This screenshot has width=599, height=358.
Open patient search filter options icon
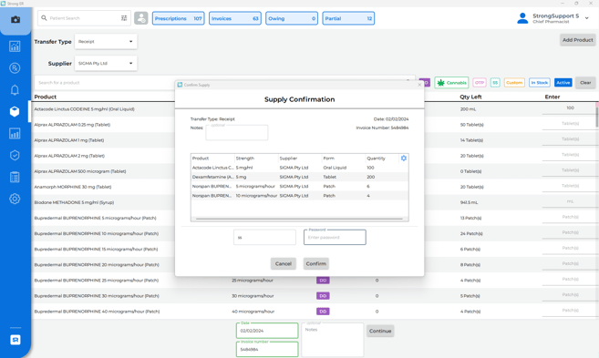[124, 18]
